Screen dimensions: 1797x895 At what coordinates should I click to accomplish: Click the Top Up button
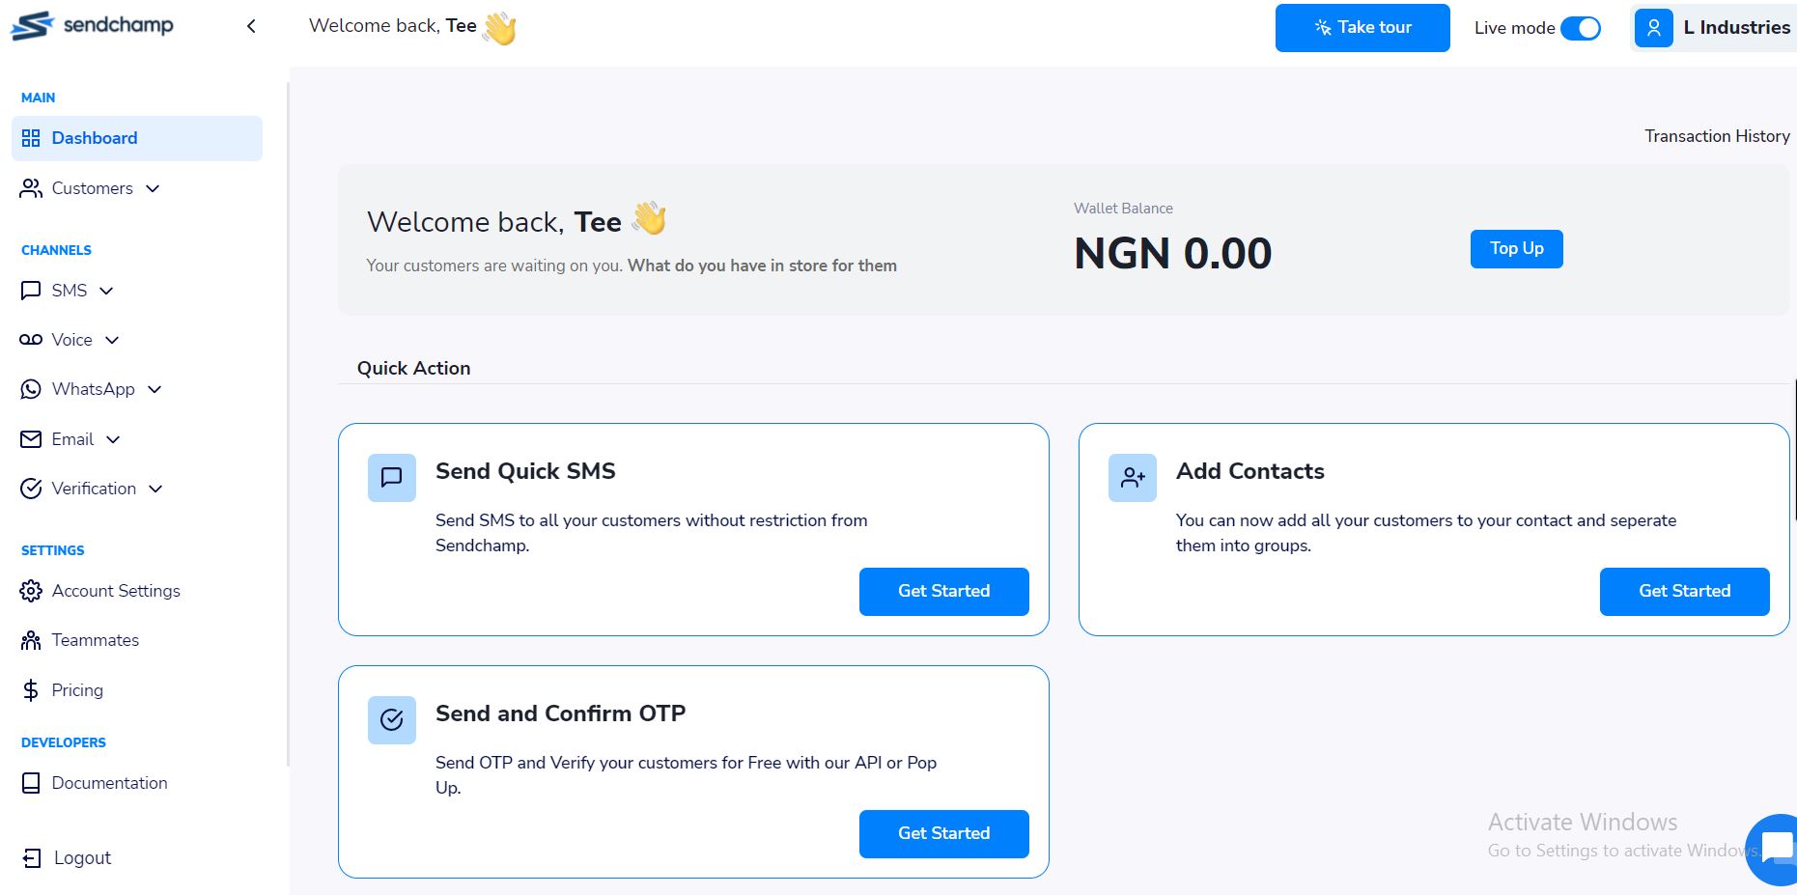[1515, 248]
